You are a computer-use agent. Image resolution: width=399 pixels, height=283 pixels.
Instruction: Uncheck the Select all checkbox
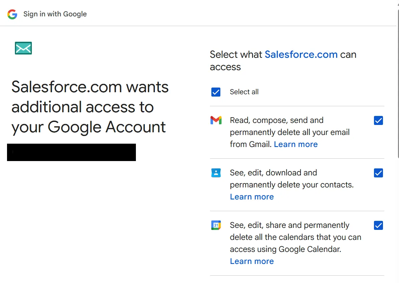pos(216,92)
